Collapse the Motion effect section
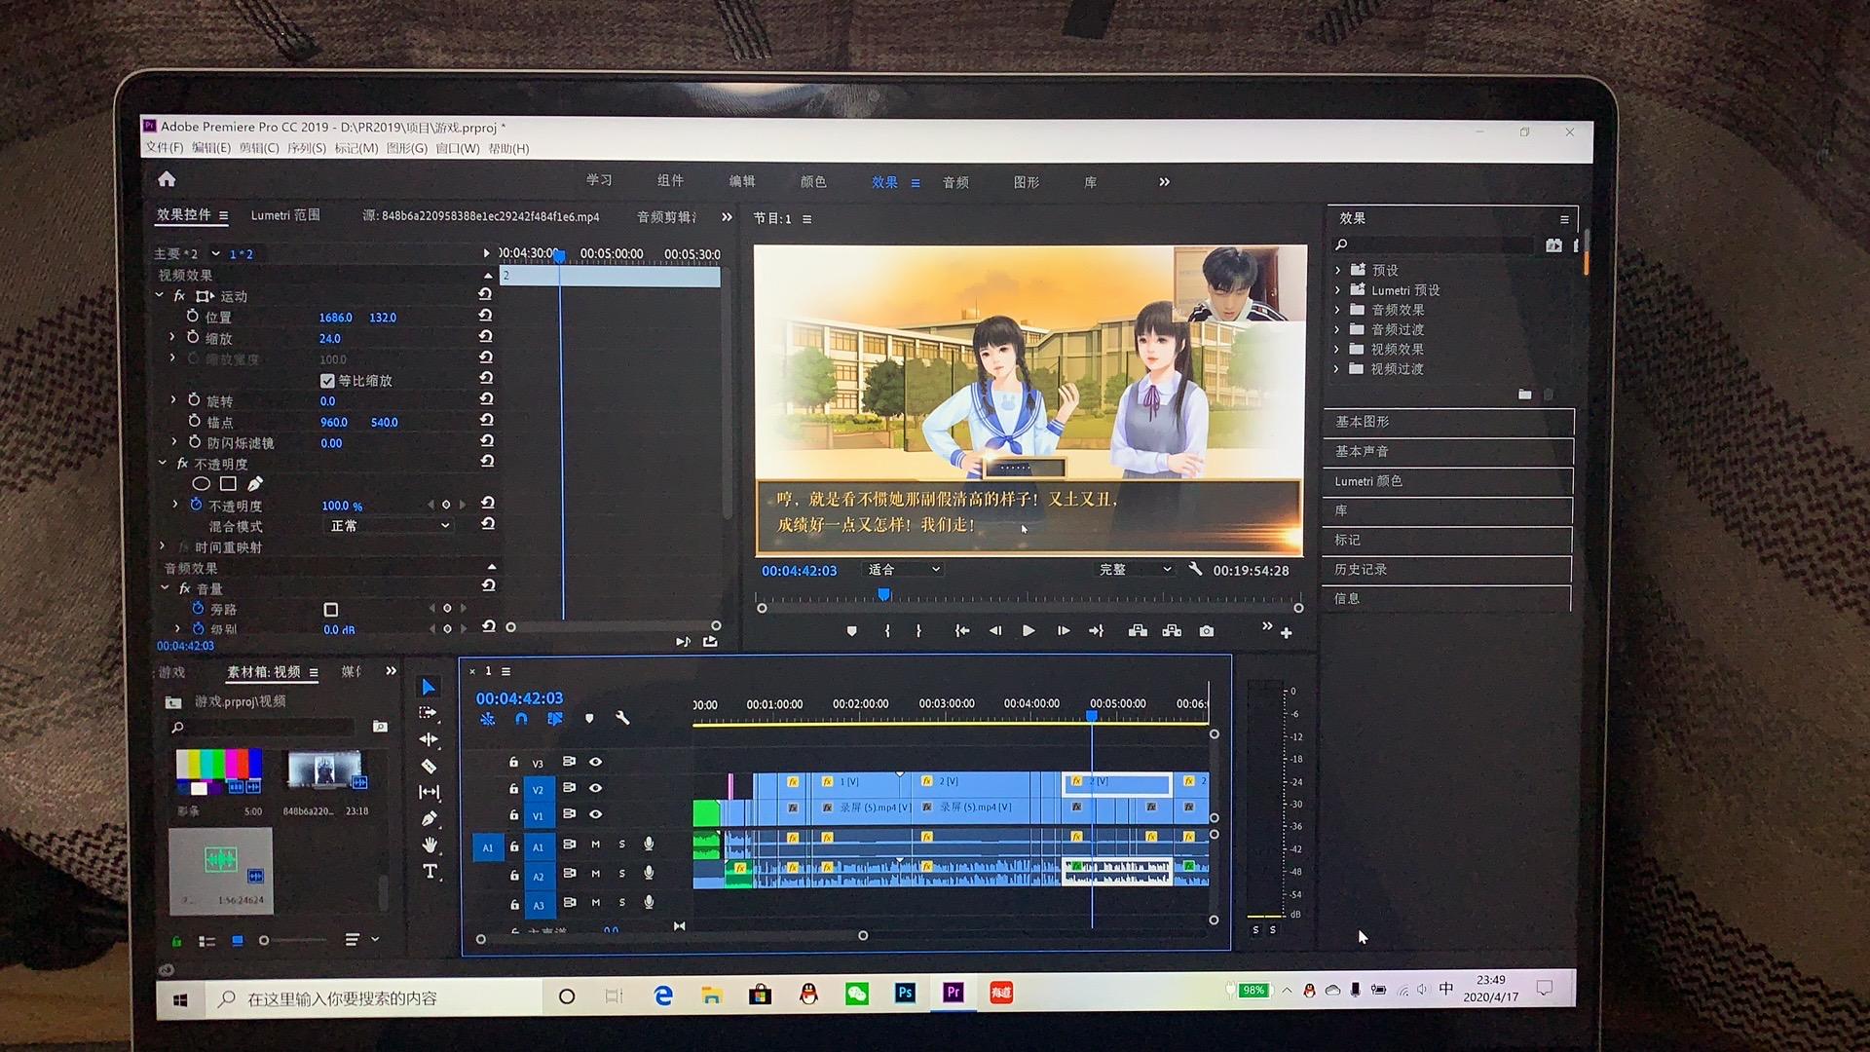 (160, 295)
